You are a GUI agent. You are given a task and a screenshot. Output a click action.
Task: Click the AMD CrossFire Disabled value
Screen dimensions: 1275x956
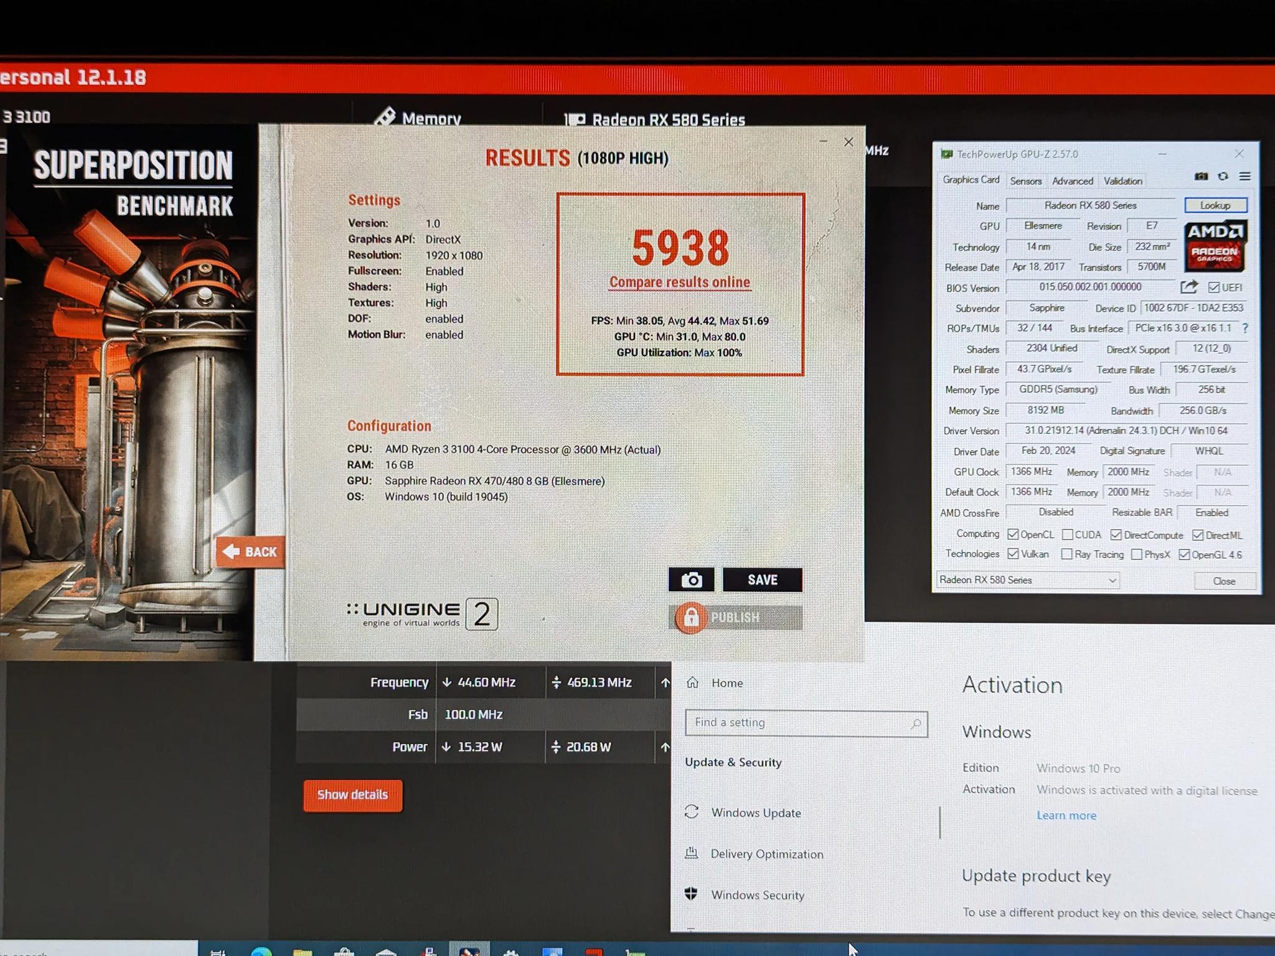(x=1056, y=512)
